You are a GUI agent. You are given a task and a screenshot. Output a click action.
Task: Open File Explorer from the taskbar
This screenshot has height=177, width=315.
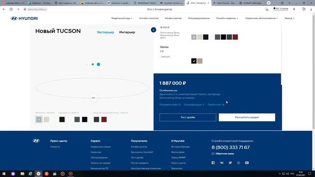pyautogui.click(x=22, y=174)
